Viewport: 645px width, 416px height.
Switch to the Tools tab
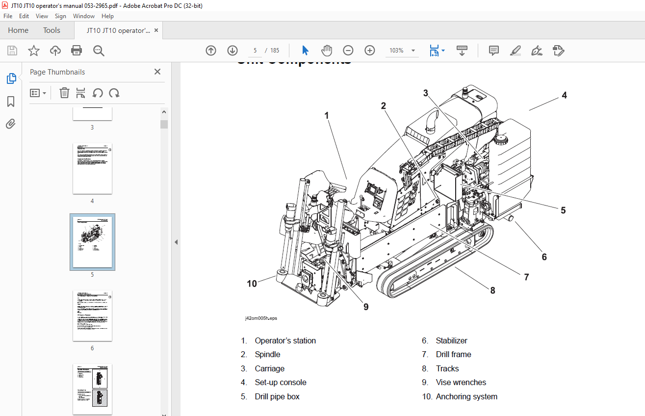pyautogui.click(x=52, y=30)
